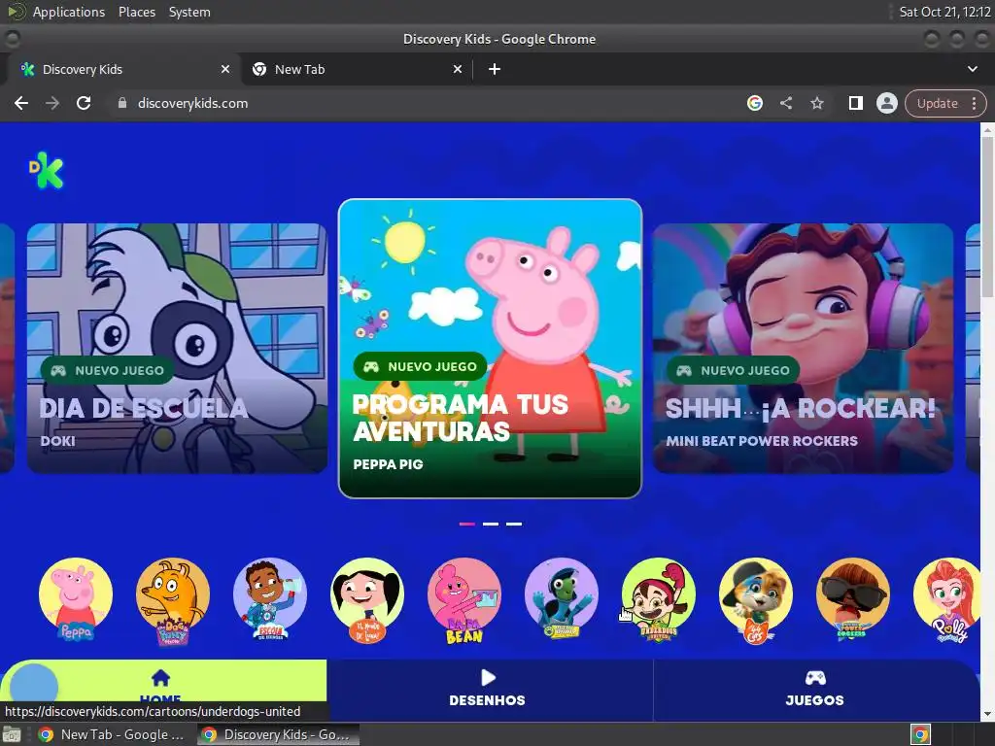The image size is (995, 746).
Task: Open the Peppa character icon
Action: (x=76, y=599)
